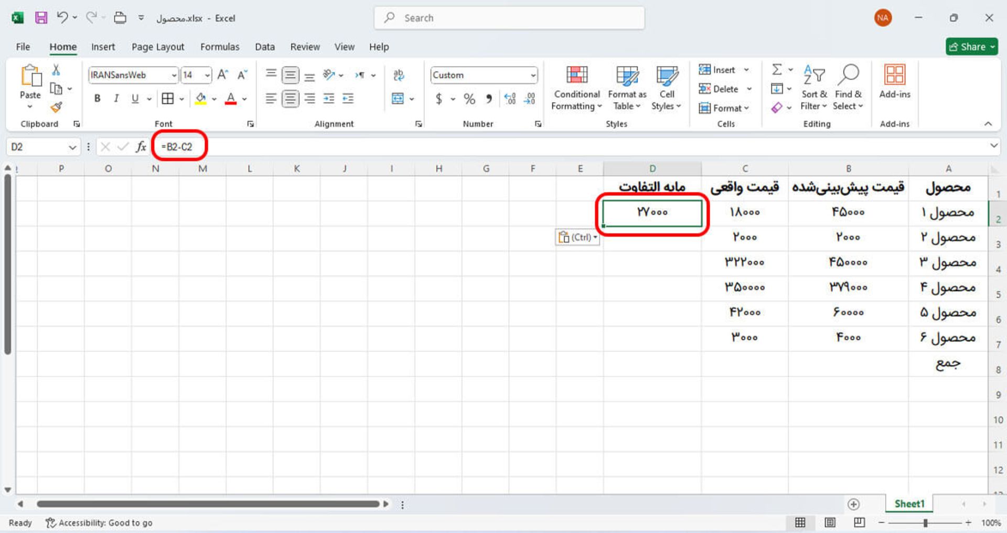
Task: Toggle Center horizontal alignment
Action: (x=290, y=99)
